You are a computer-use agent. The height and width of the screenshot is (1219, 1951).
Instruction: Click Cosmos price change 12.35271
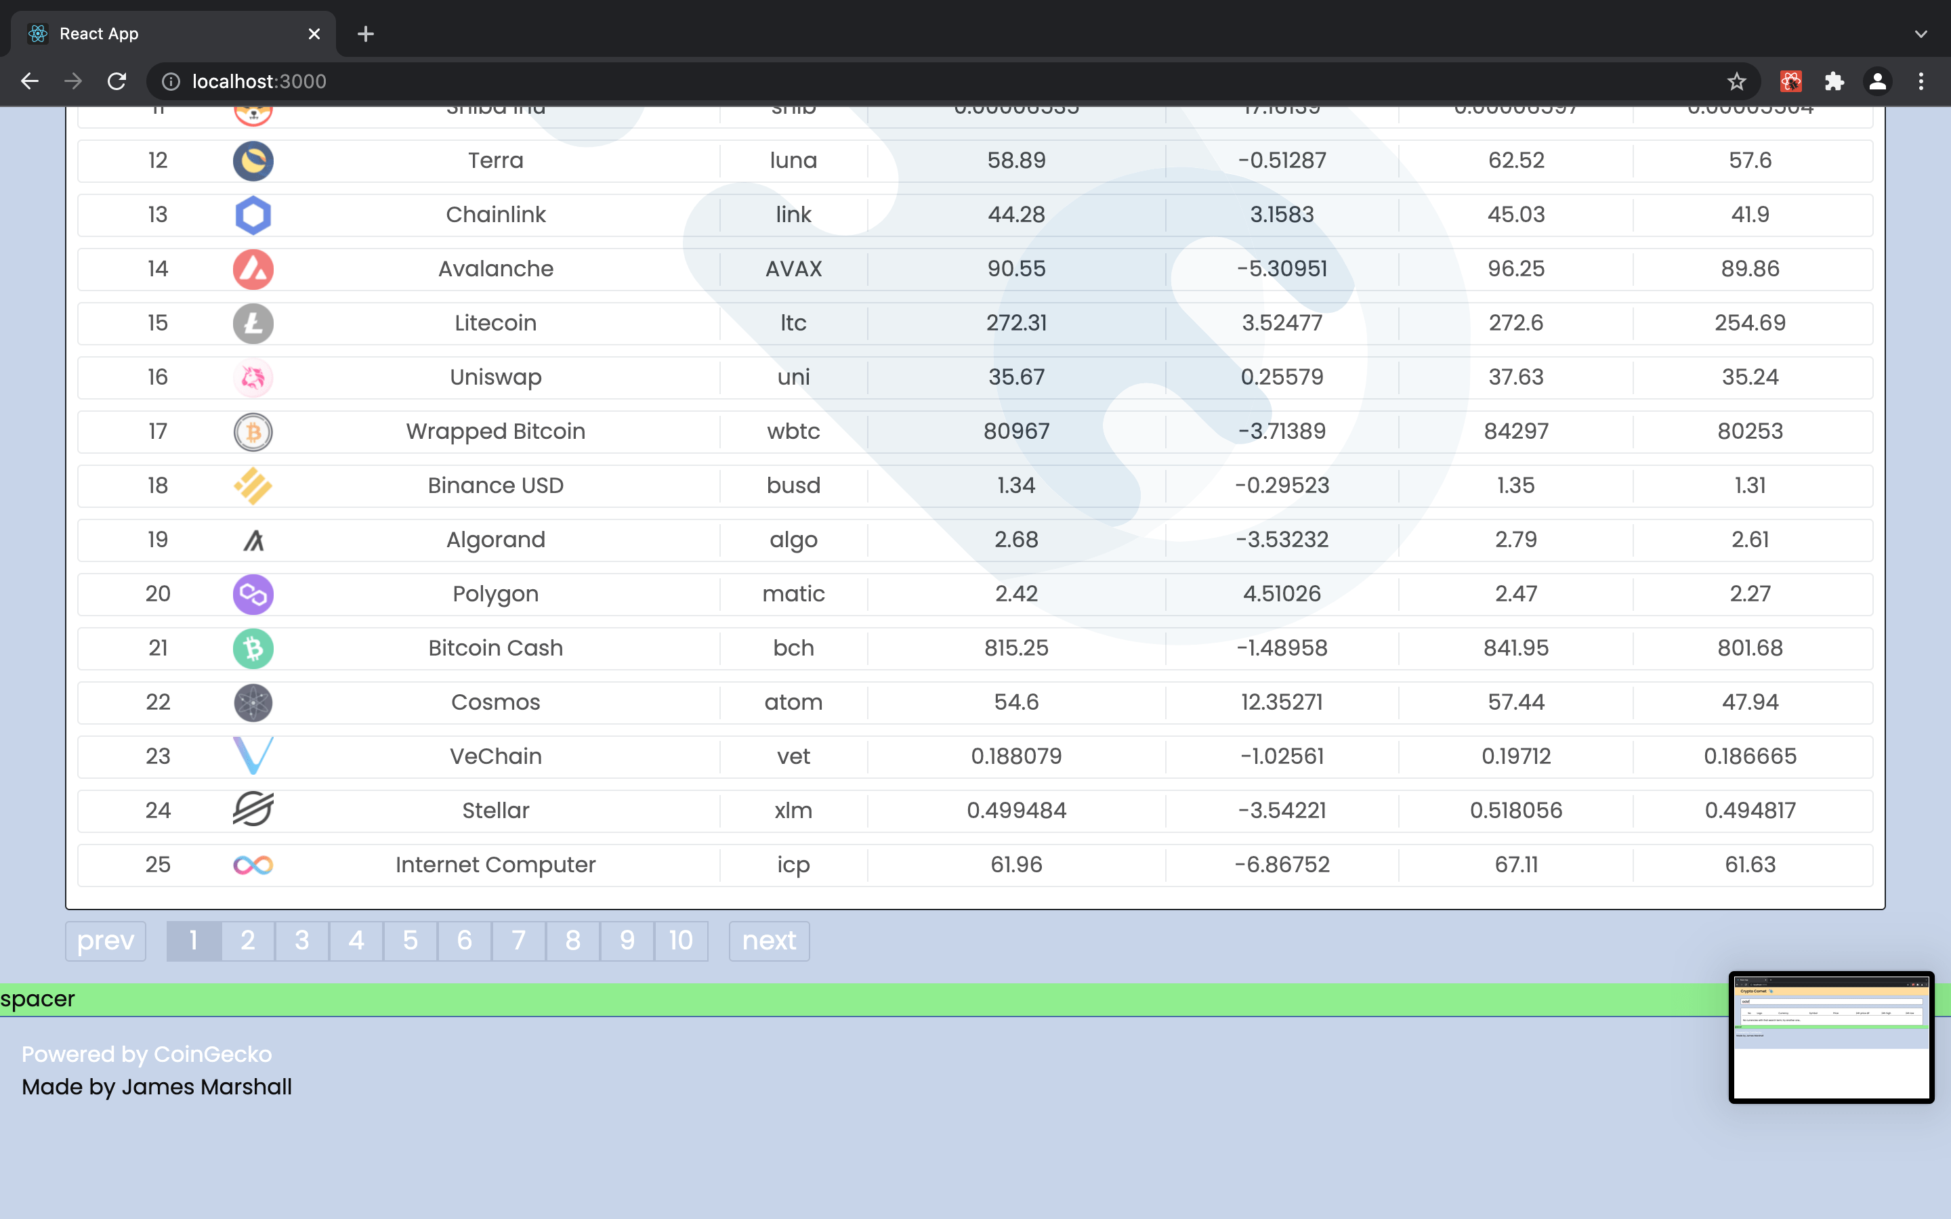tap(1282, 702)
